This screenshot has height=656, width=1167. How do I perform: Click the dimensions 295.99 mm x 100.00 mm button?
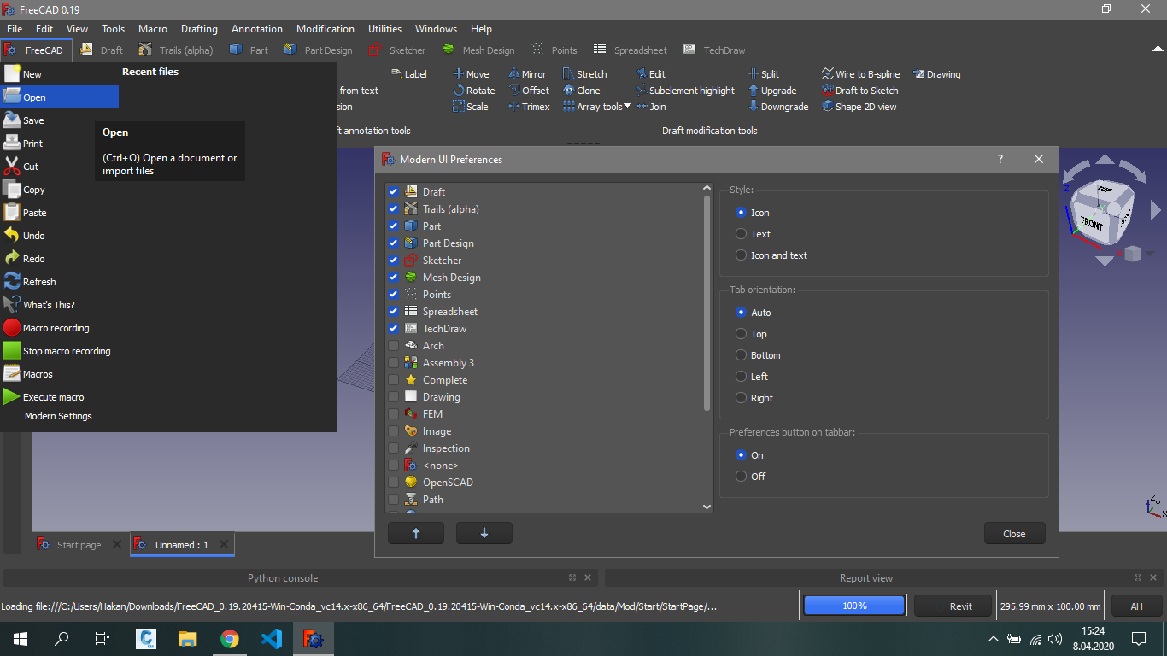coord(1050,606)
